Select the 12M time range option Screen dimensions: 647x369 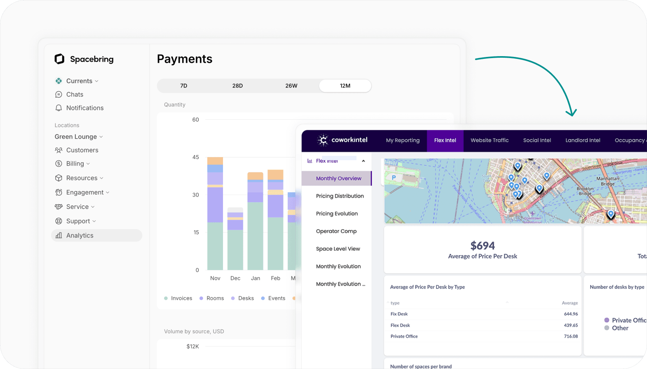point(345,86)
